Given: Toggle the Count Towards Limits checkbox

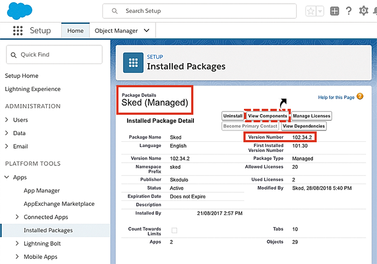Looking at the screenshot, I should coord(174,231).
